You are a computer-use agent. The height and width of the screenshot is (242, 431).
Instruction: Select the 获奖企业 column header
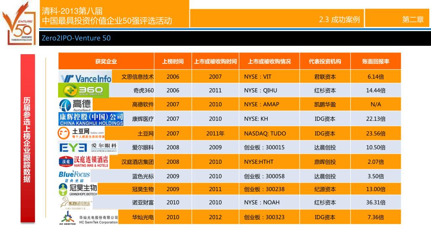(x=106, y=61)
